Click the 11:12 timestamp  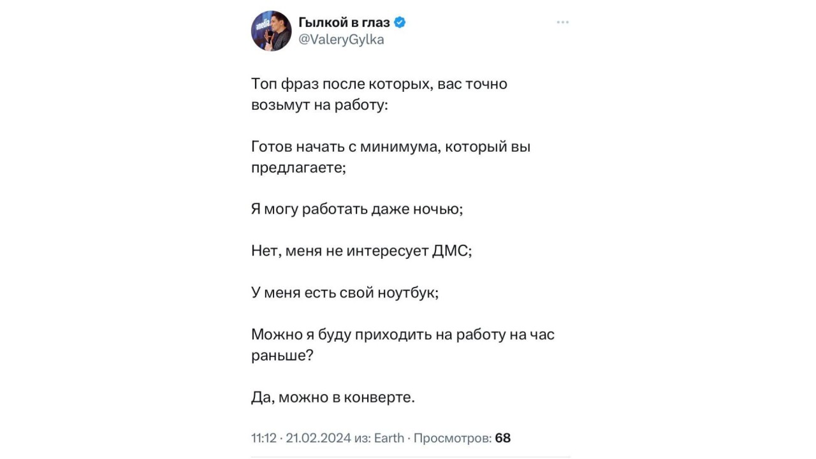coord(264,438)
